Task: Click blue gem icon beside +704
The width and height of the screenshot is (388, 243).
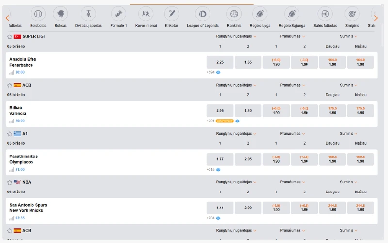Action: coord(218,218)
